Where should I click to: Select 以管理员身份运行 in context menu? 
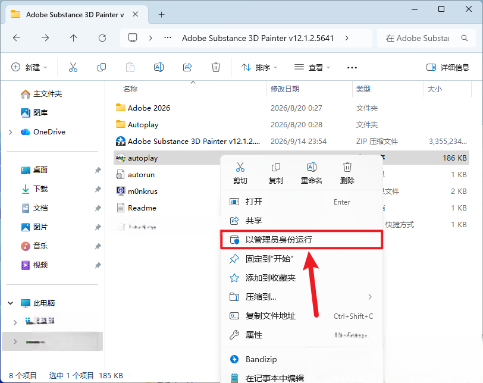[x=302, y=240]
